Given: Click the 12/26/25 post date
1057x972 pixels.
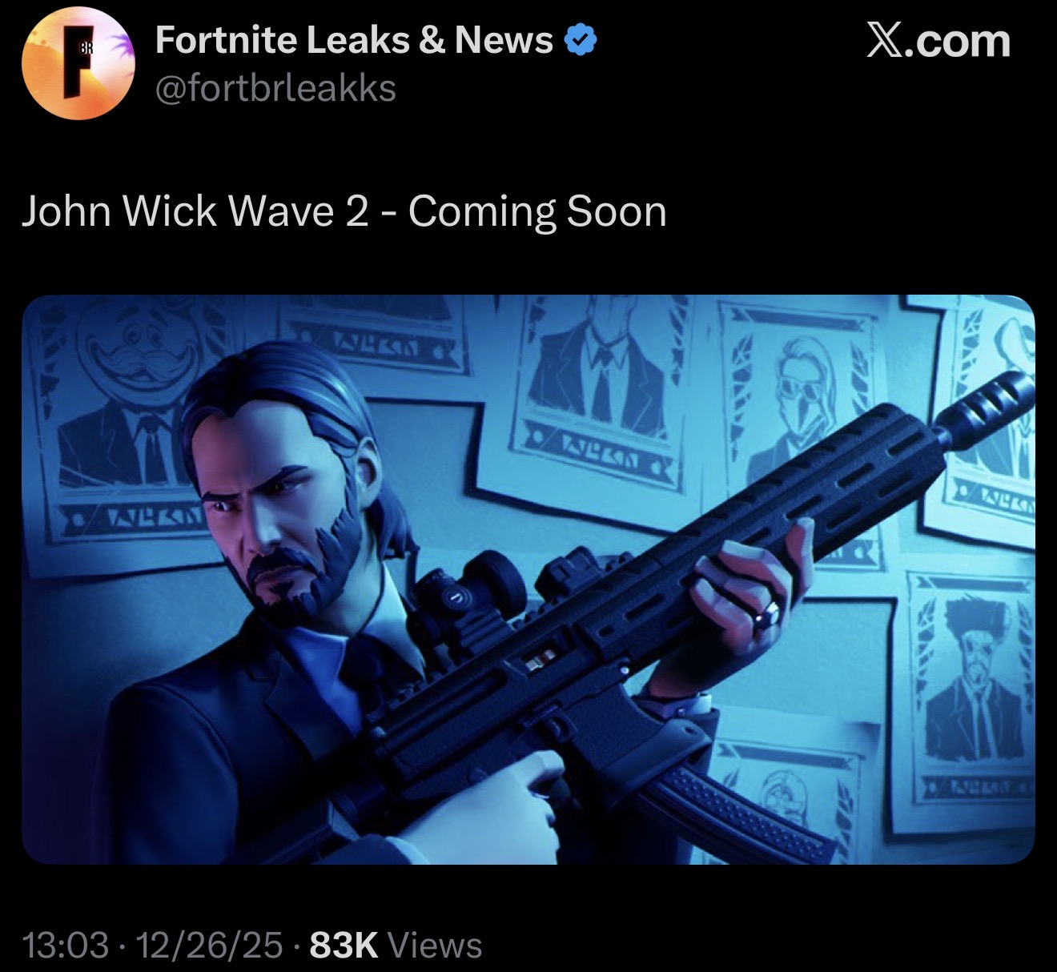Looking at the screenshot, I should click(x=210, y=946).
